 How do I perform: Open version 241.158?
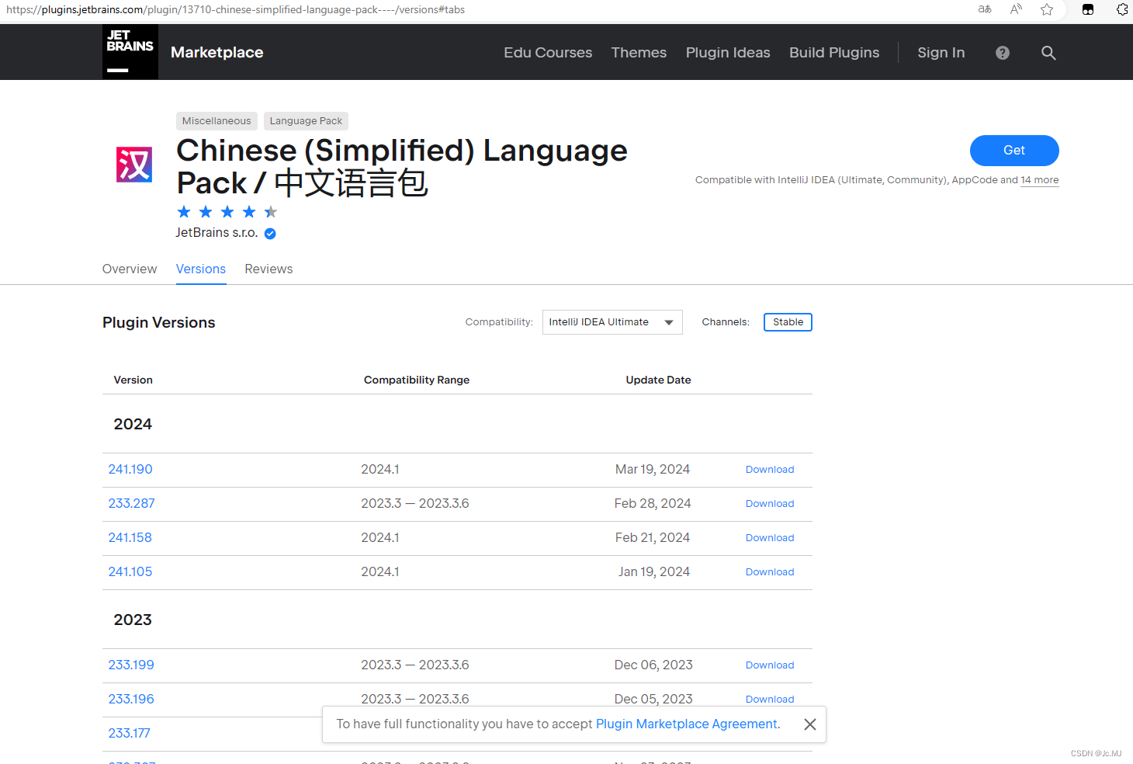coord(130,538)
